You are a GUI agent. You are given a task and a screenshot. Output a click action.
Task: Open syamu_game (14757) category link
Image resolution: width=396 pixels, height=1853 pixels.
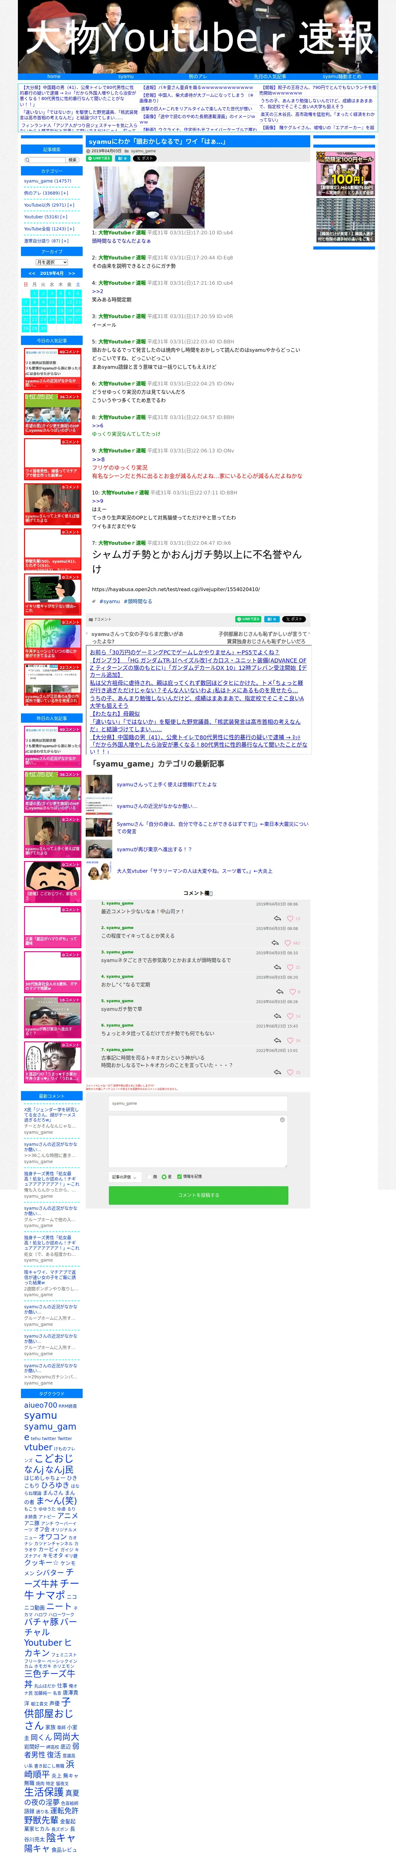click(47, 181)
